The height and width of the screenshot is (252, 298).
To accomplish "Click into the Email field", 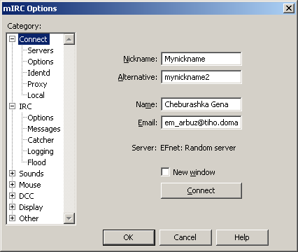I will 201,122.
